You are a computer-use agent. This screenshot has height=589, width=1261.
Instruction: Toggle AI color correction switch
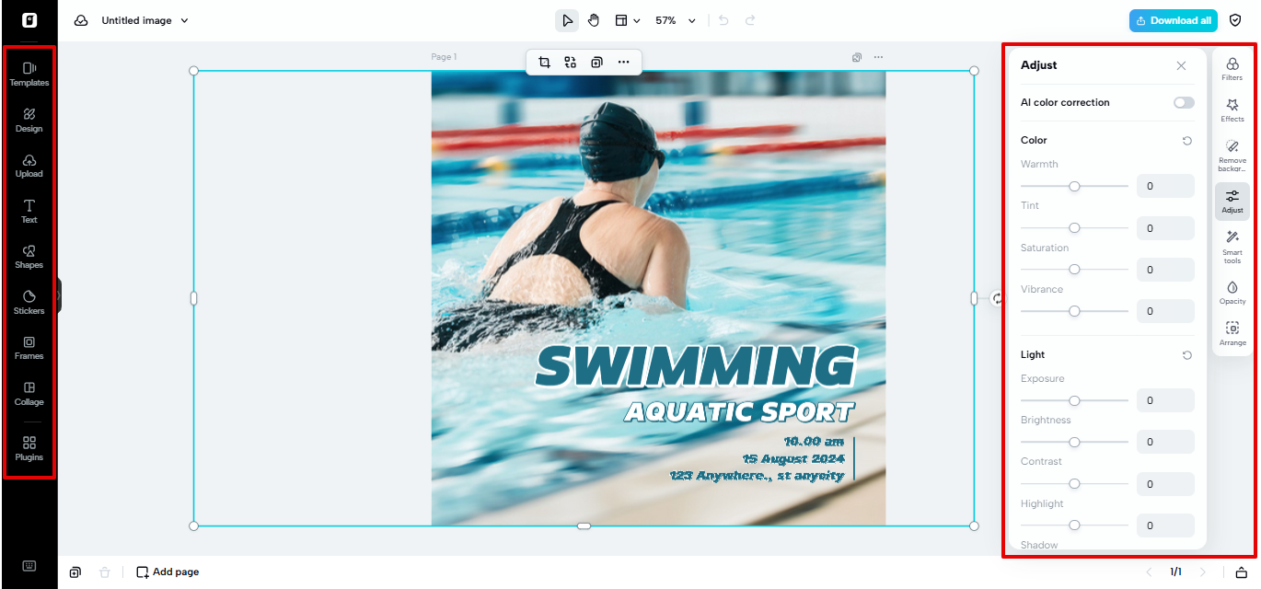1184,102
